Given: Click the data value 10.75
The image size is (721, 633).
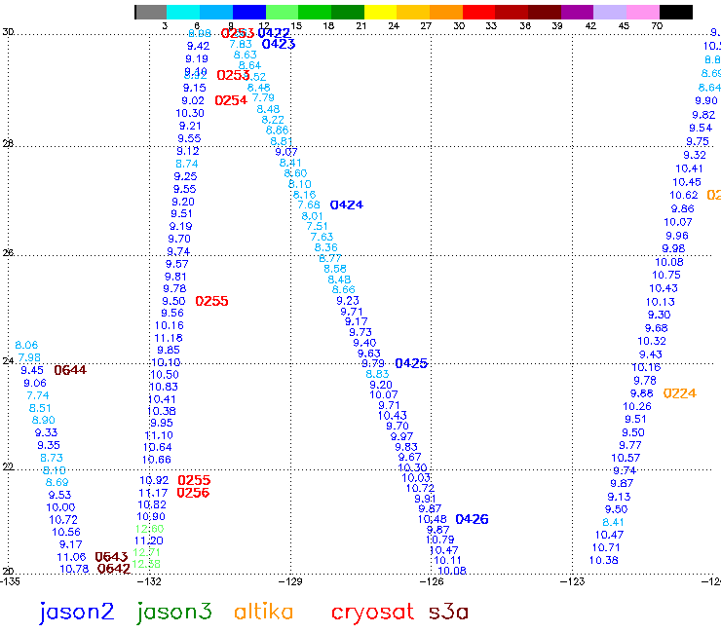Looking at the screenshot, I should coord(666,275).
